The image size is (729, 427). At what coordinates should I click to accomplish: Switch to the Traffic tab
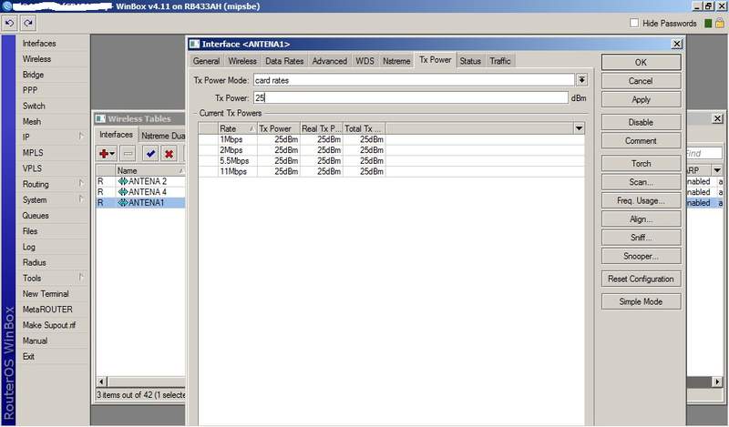[500, 61]
